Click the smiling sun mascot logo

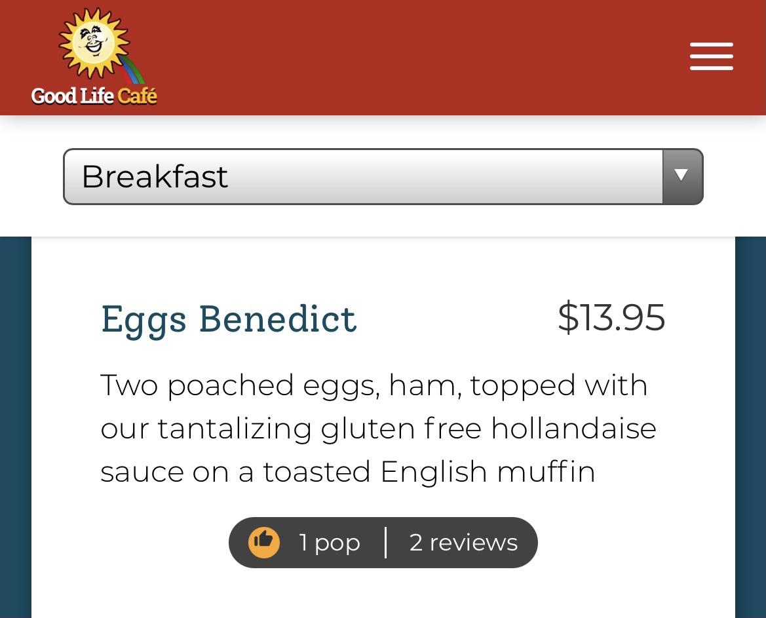click(x=94, y=43)
